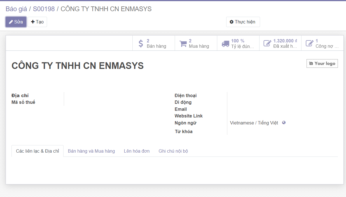Click the camera icon in Your logo
346x197 pixels.
pos(311,64)
